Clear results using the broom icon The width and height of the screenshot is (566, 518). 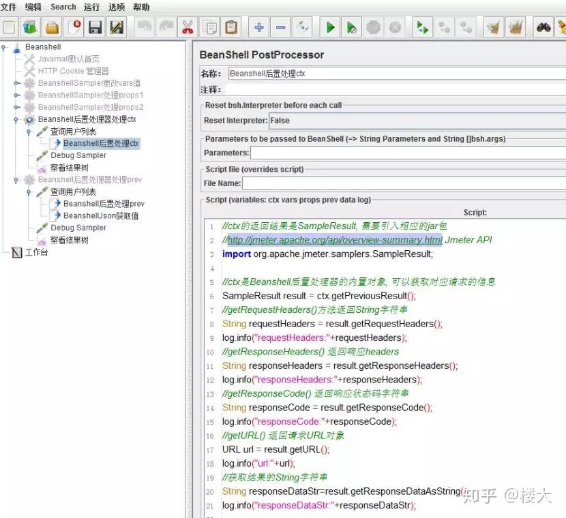coord(493,27)
